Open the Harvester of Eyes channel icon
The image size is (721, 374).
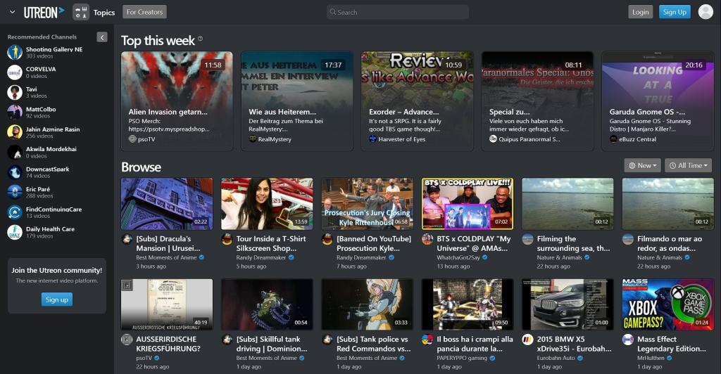coord(372,138)
